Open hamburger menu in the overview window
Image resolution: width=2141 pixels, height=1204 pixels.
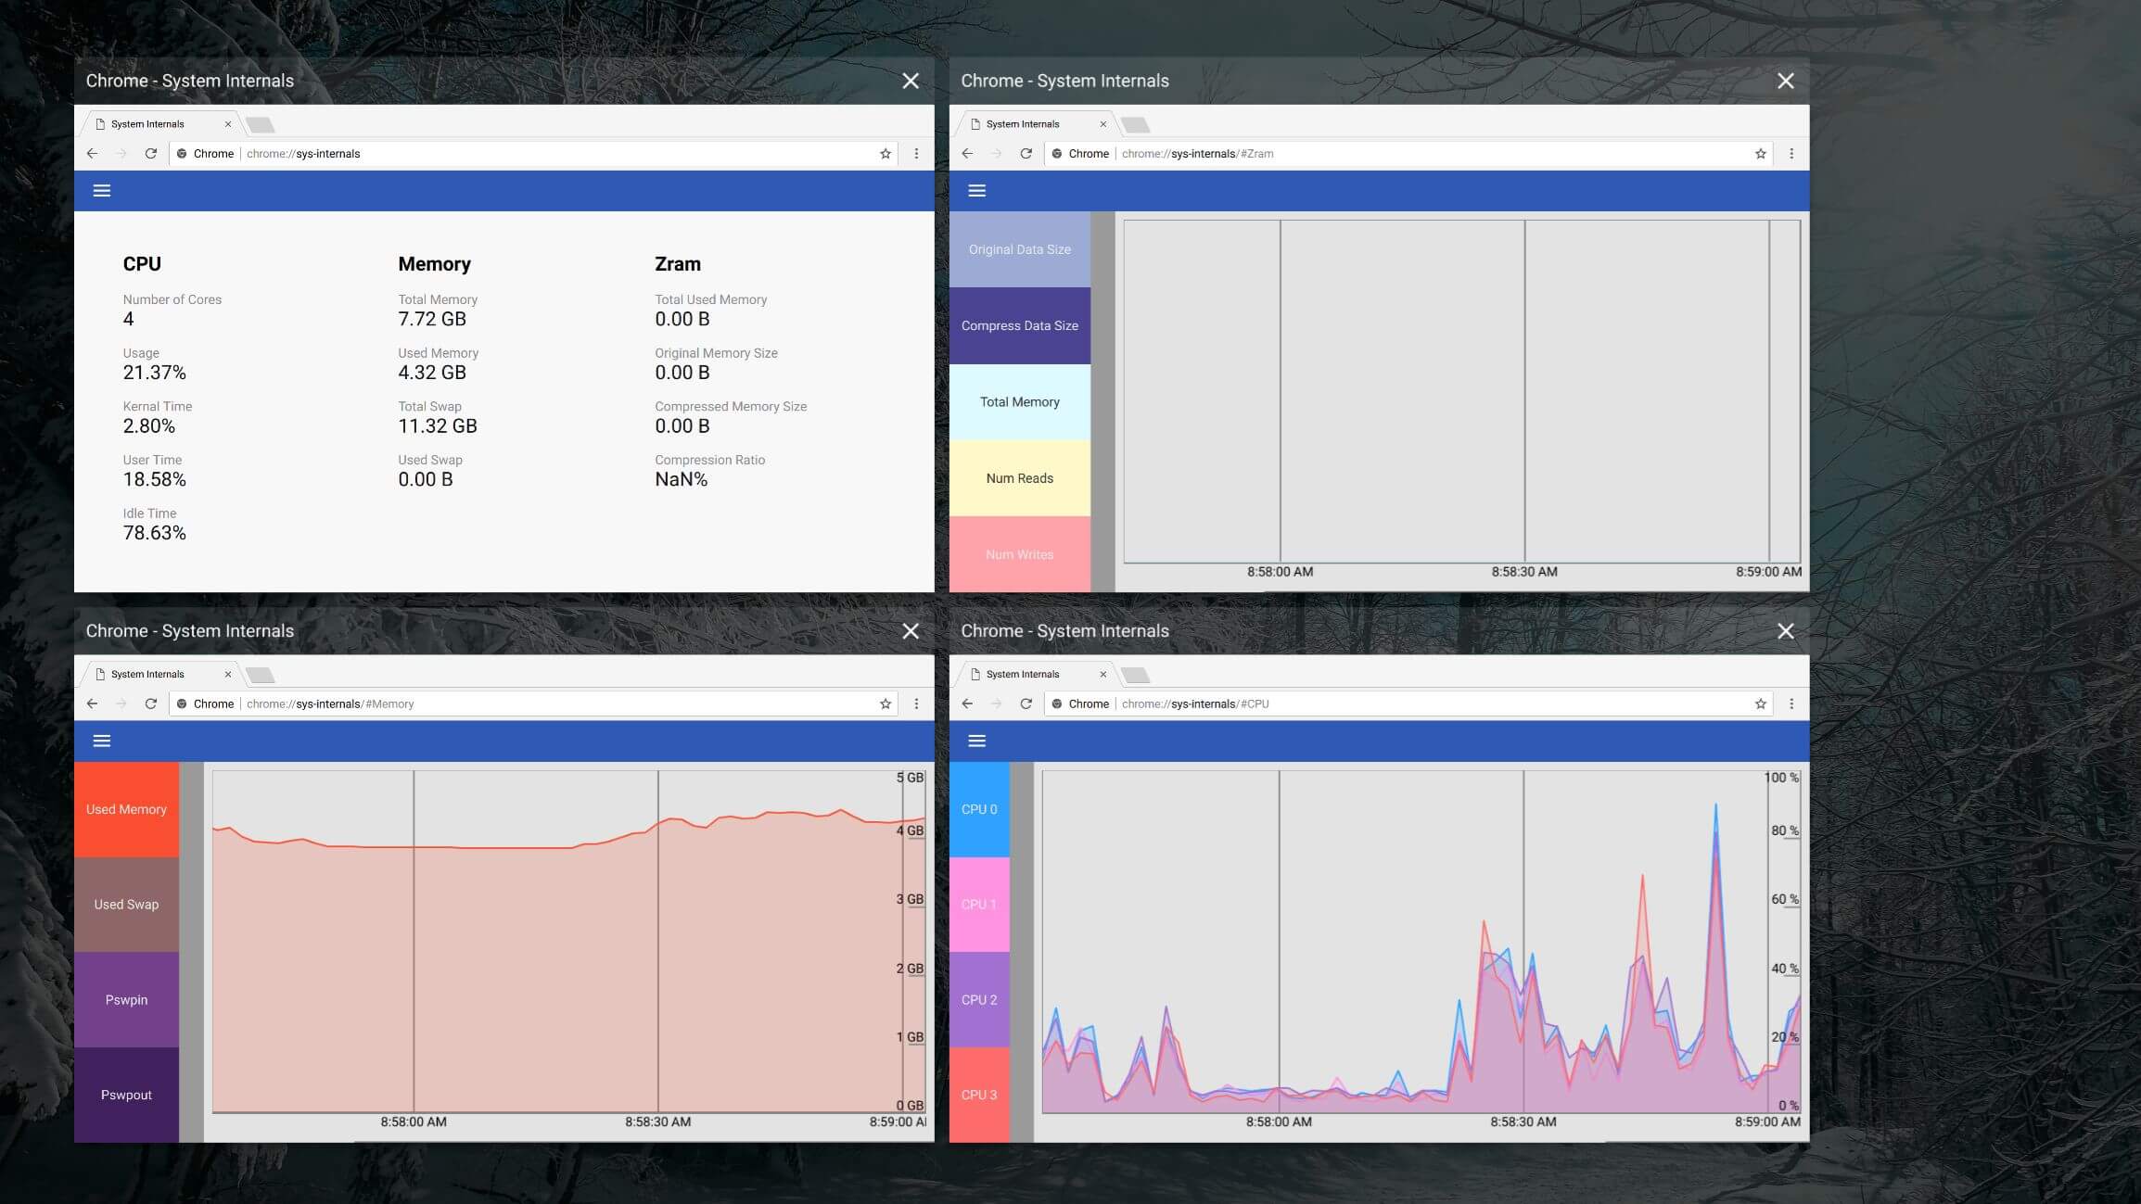(102, 190)
